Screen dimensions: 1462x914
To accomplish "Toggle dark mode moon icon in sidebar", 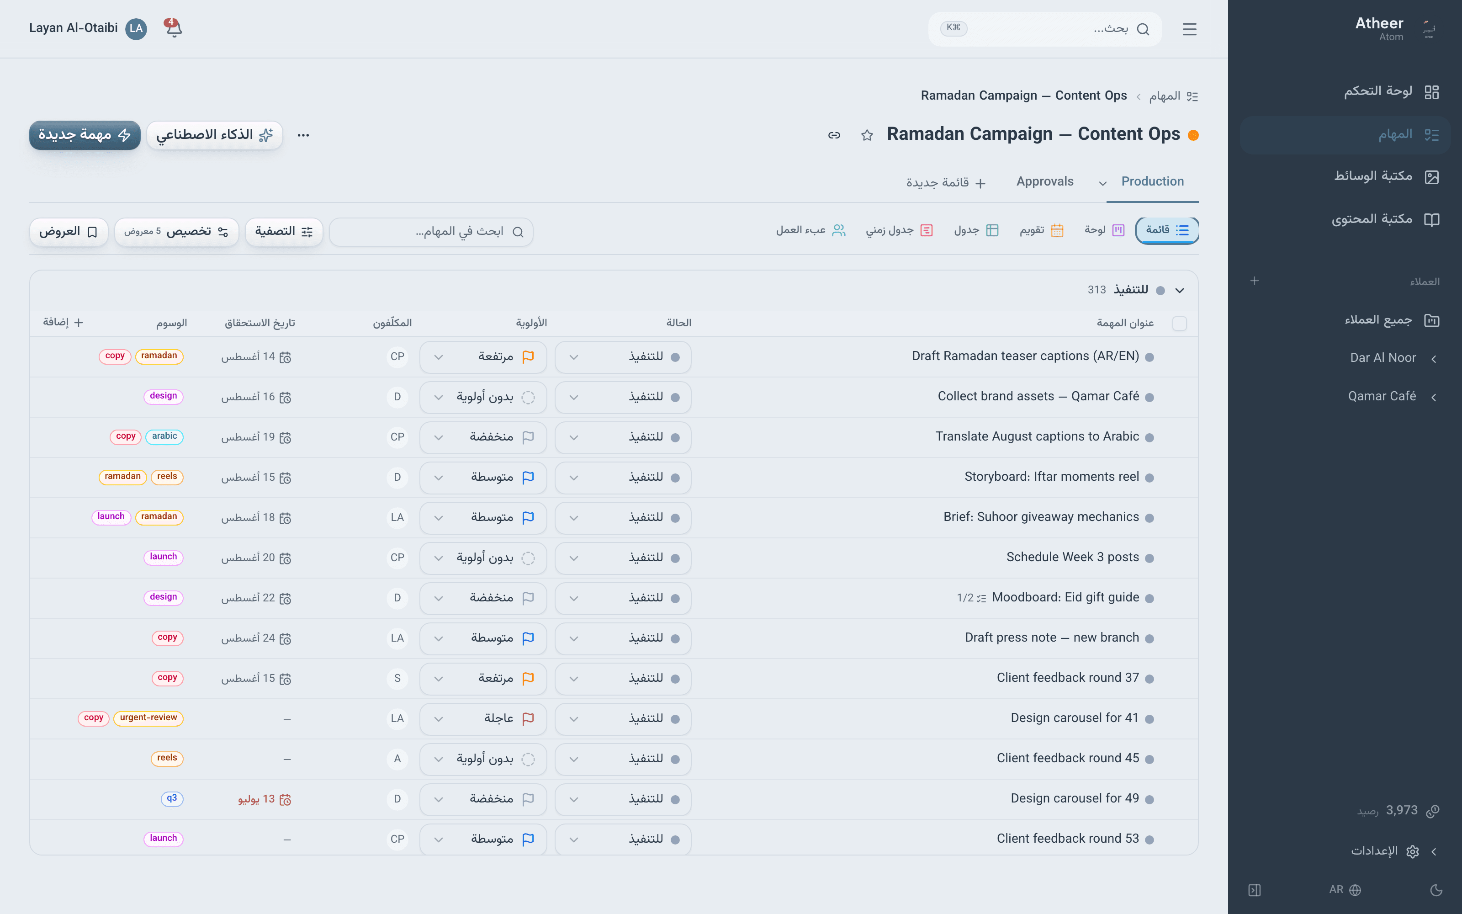I will coord(1436,890).
